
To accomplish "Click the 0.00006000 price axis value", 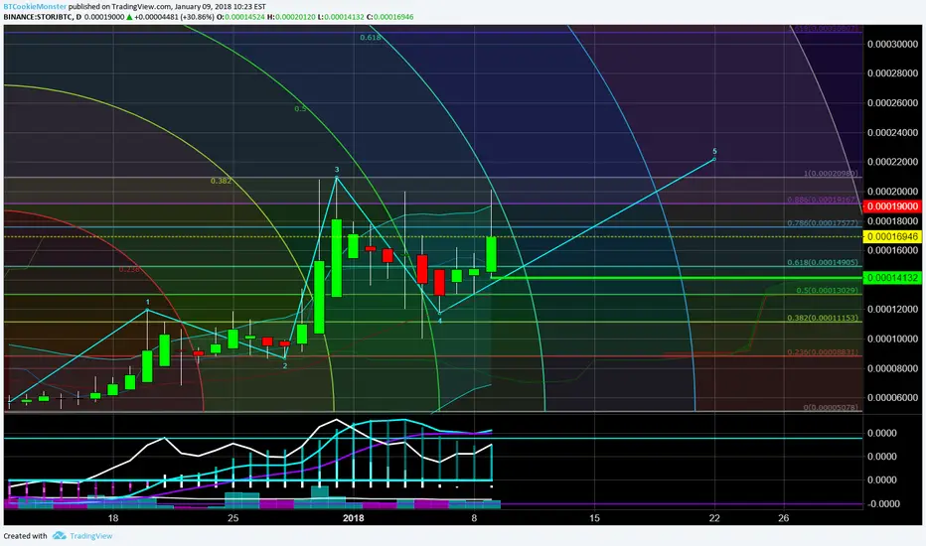I will [892, 398].
